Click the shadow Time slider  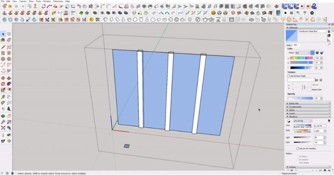point(302,125)
